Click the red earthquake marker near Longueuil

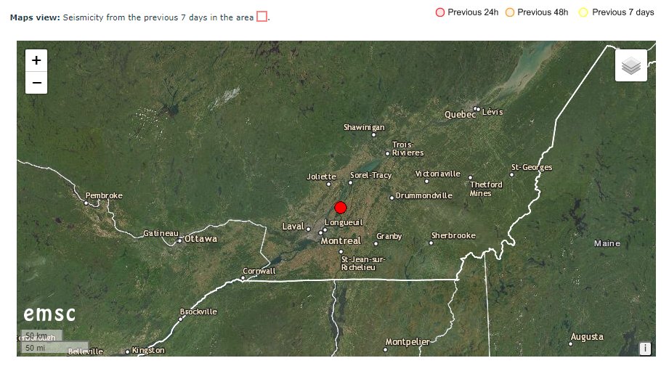pyautogui.click(x=341, y=208)
